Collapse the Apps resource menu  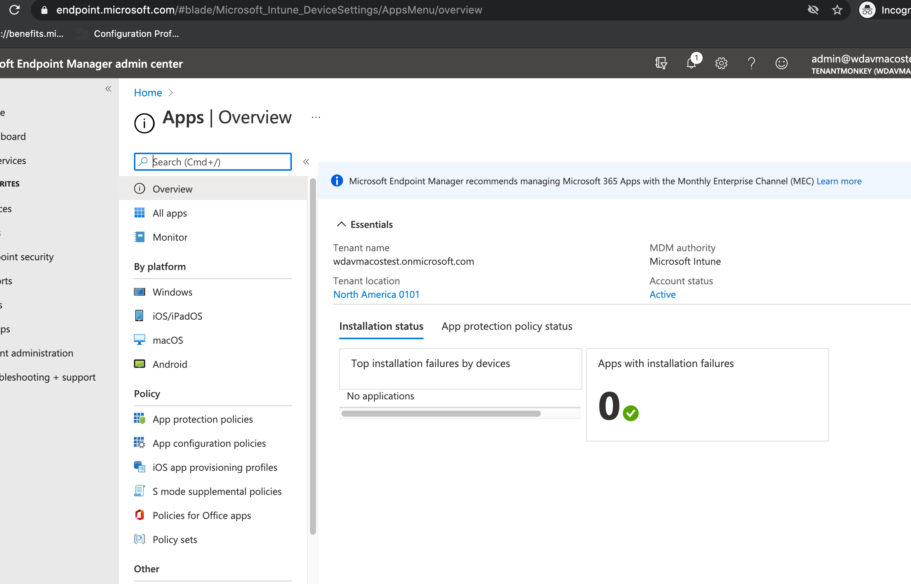(x=306, y=162)
